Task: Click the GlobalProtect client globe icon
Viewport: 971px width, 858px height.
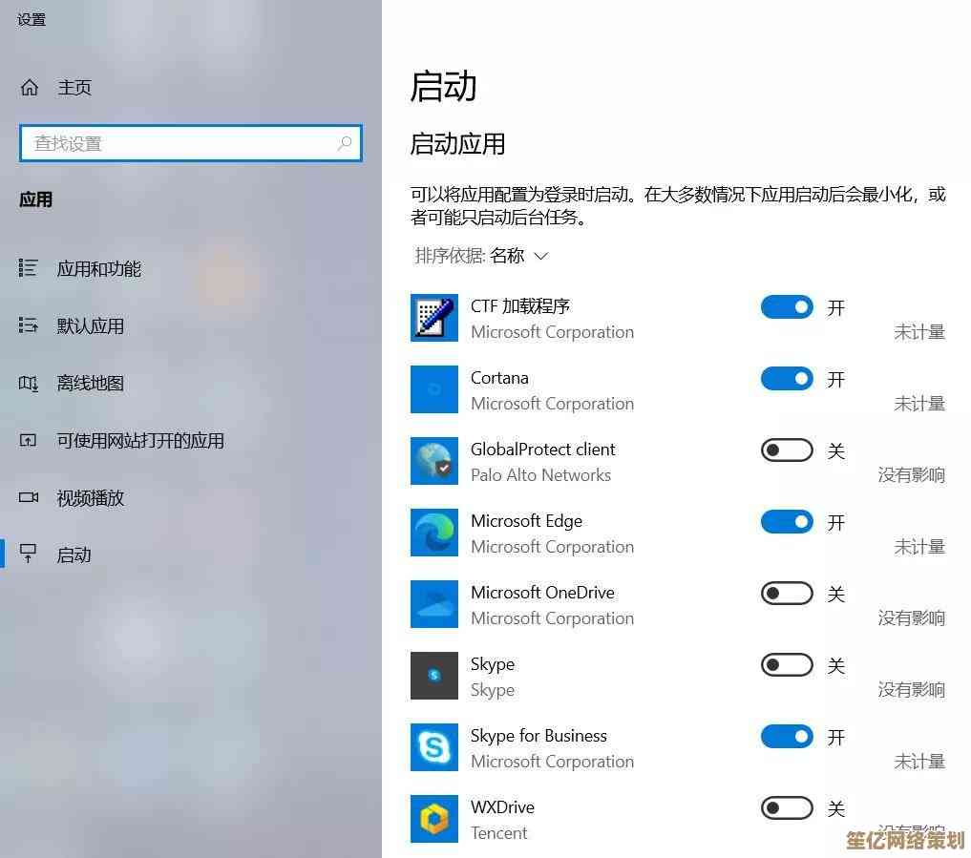Action: [x=434, y=461]
